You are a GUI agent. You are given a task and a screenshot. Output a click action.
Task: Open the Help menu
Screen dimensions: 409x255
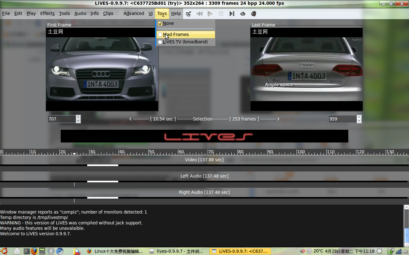176,13
